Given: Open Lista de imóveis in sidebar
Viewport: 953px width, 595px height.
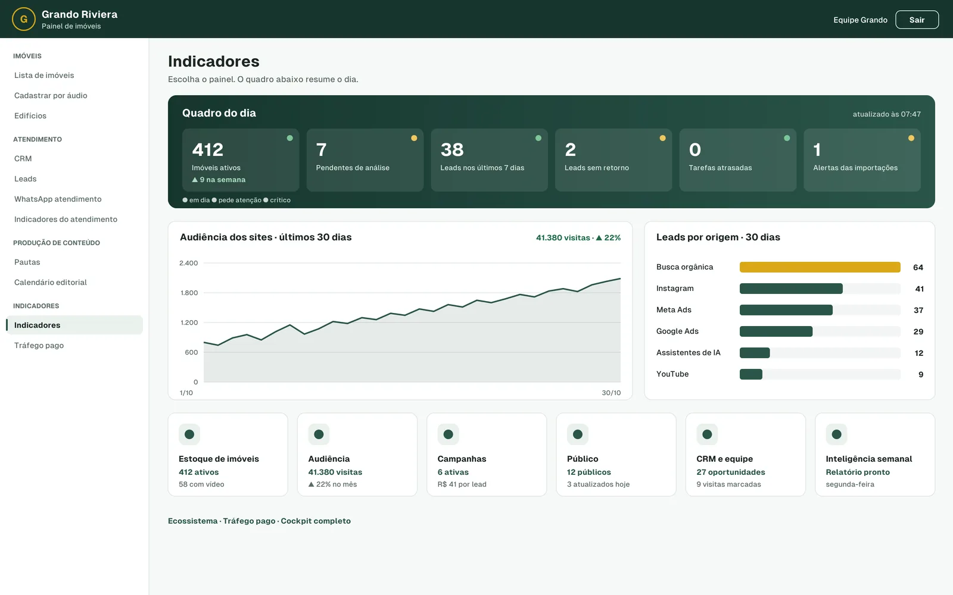Looking at the screenshot, I should (74, 76).
